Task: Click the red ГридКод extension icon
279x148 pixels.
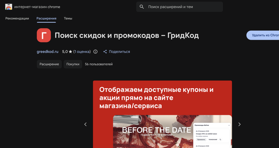Action: (x=44, y=35)
